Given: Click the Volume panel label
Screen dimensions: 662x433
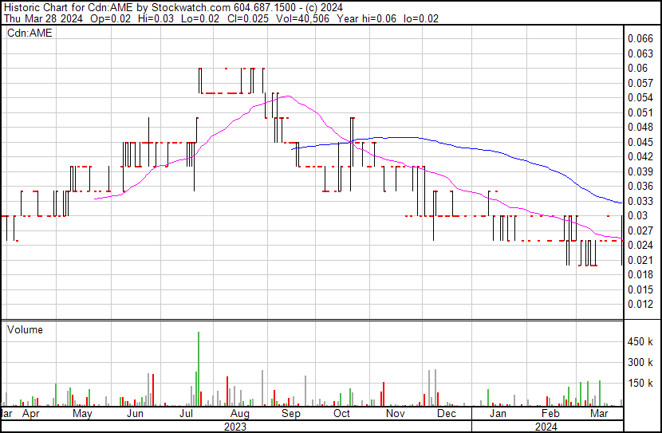Looking at the screenshot, I should [25, 329].
